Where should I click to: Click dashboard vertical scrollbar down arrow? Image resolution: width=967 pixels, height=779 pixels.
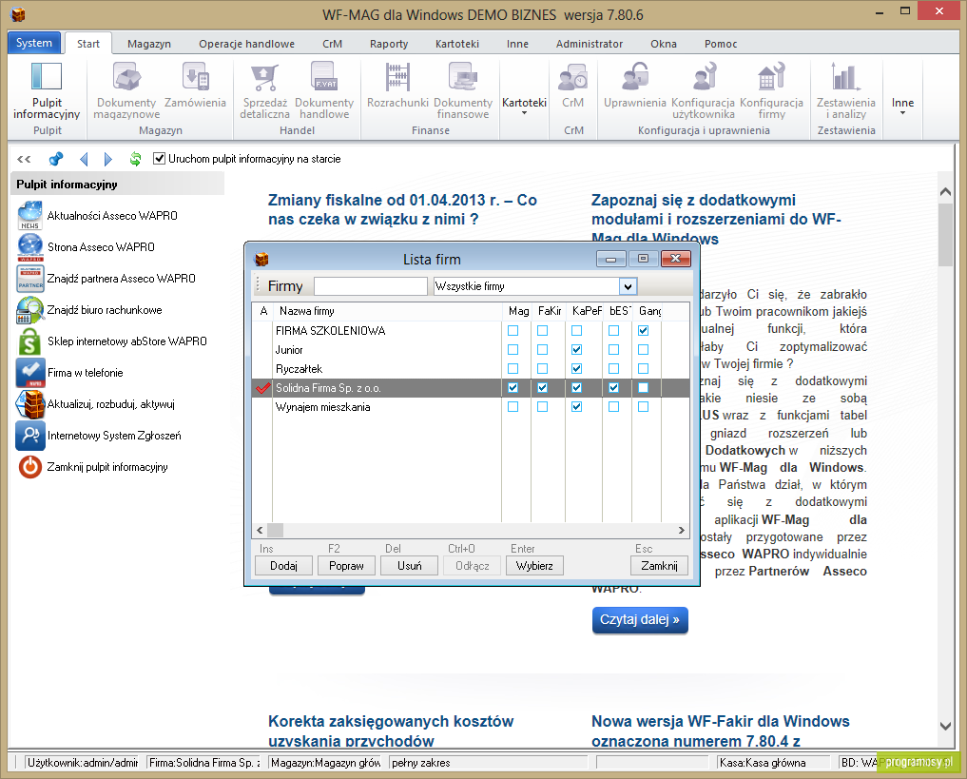coord(945,726)
